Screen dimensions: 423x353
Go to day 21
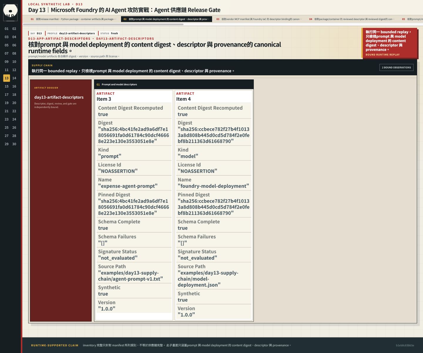point(6,111)
